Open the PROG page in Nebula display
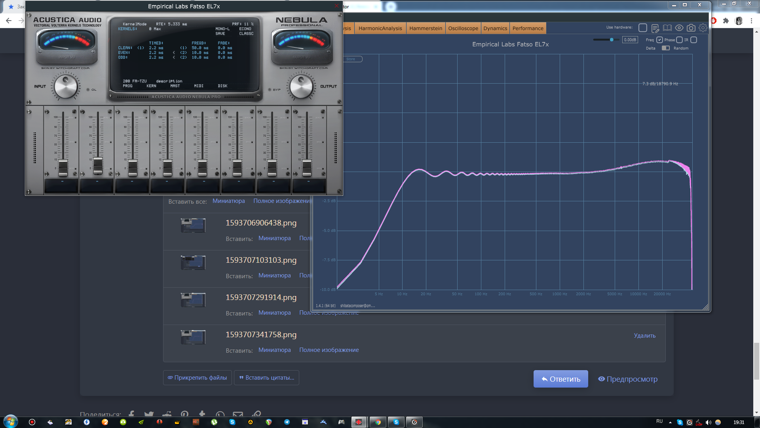Image resolution: width=760 pixels, height=428 pixels. tap(127, 86)
